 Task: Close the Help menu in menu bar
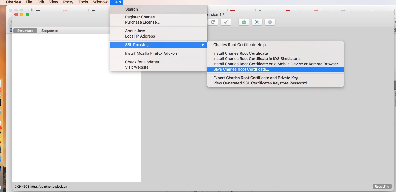pyautogui.click(x=117, y=2)
